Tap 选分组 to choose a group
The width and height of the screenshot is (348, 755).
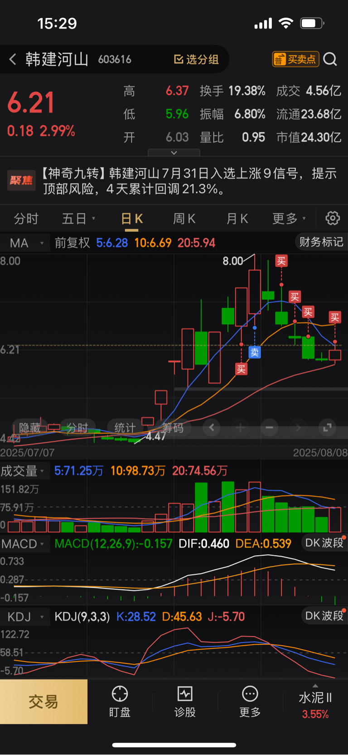coord(196,59)
